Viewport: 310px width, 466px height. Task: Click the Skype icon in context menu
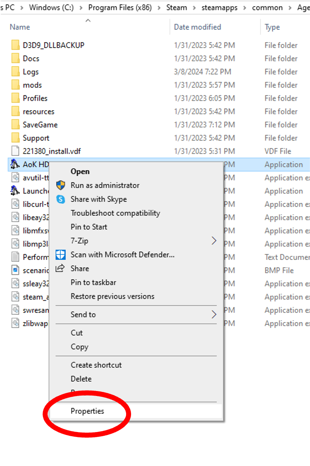61,199
